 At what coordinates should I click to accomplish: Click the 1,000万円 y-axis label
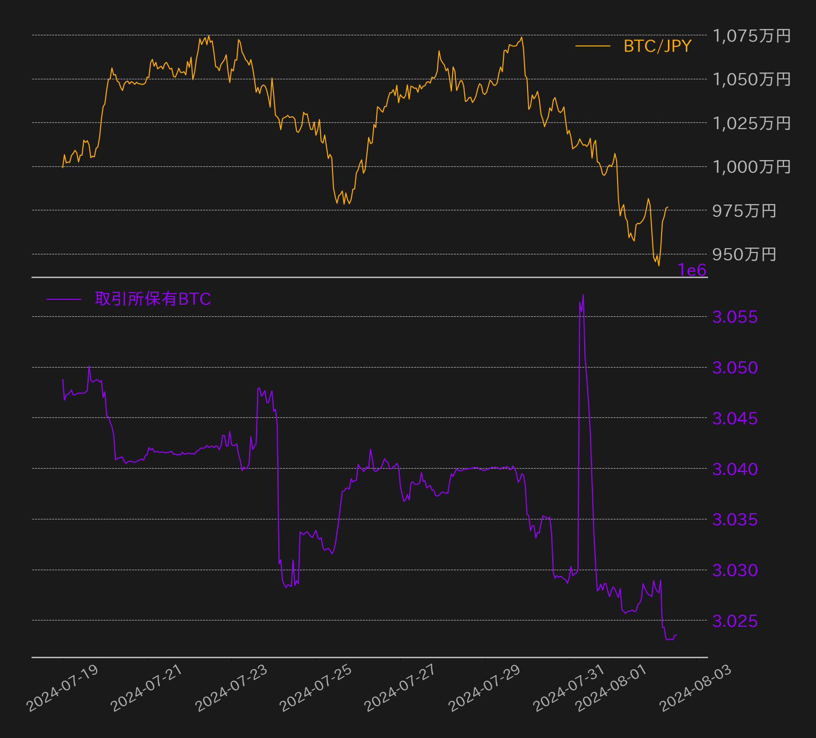[752, 167]
